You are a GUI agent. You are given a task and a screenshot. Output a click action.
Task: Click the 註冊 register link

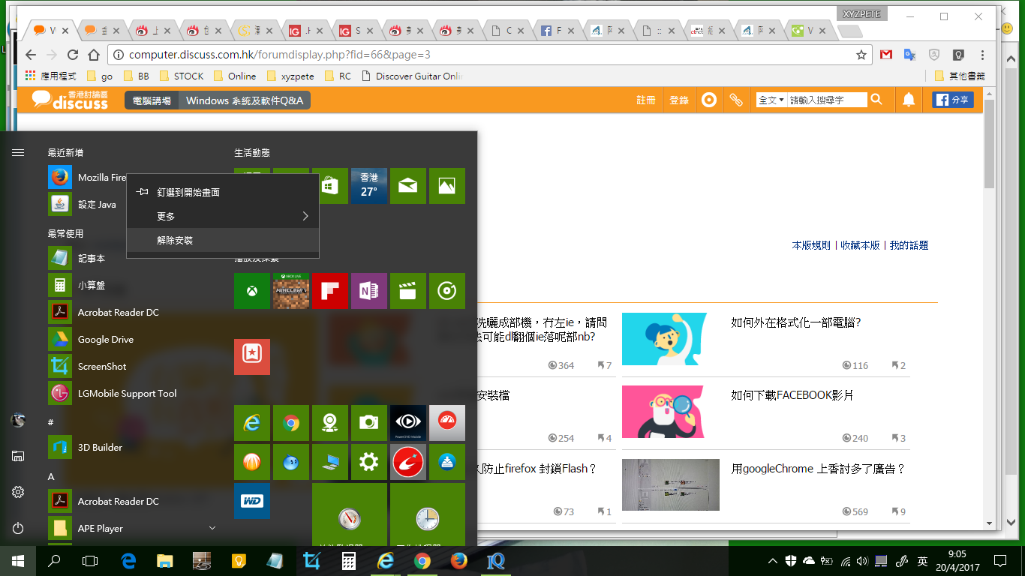[x=646, y=100]
